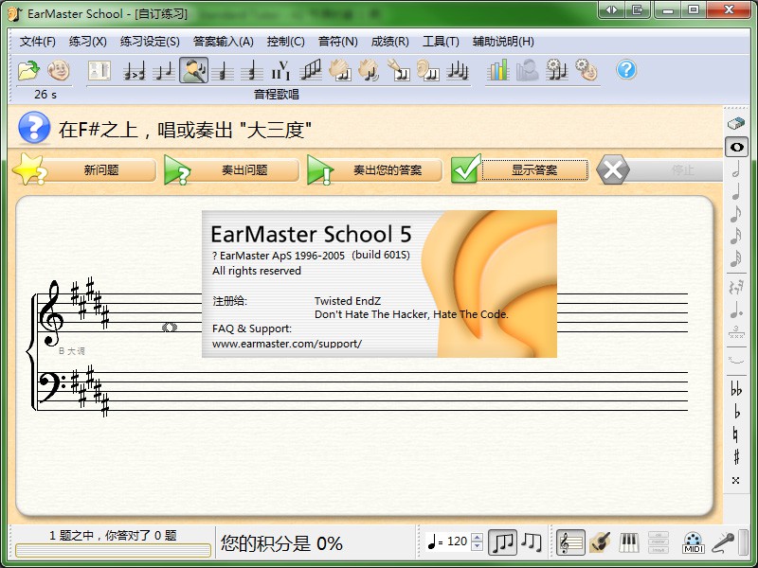The image size is (758, 568).
Task: Click the tutor face icon in toolbar
Action: click(x=59, y=70)
